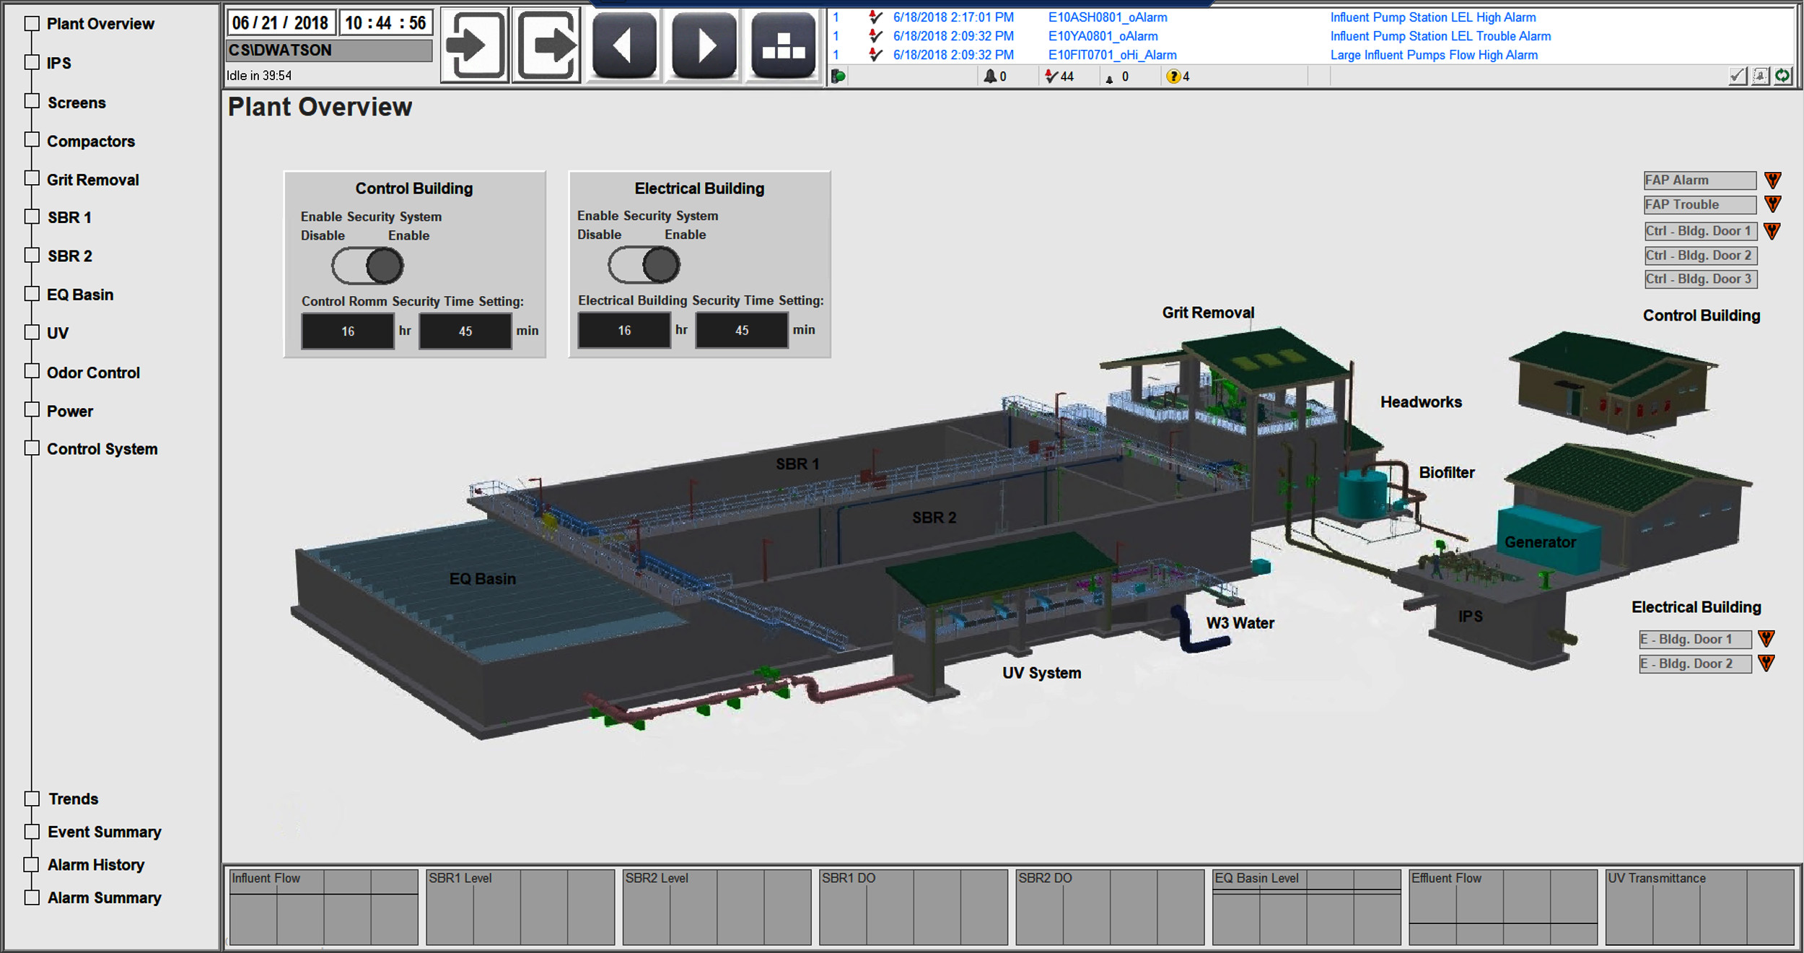1804x953 pixels.
Task: Open Power screen from sidebar
Action: 70,411
